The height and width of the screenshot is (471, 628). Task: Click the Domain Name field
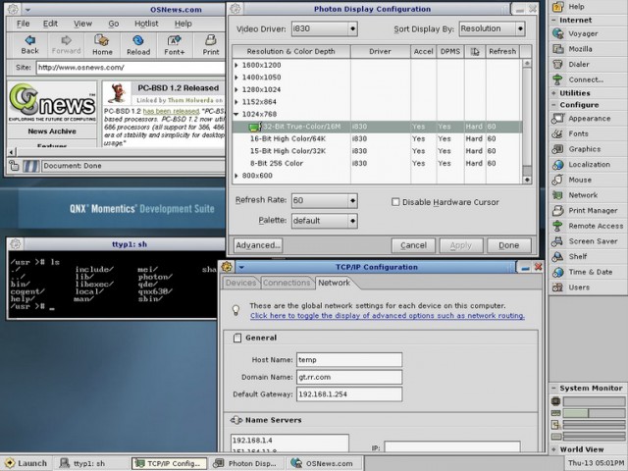click(349, 377)
